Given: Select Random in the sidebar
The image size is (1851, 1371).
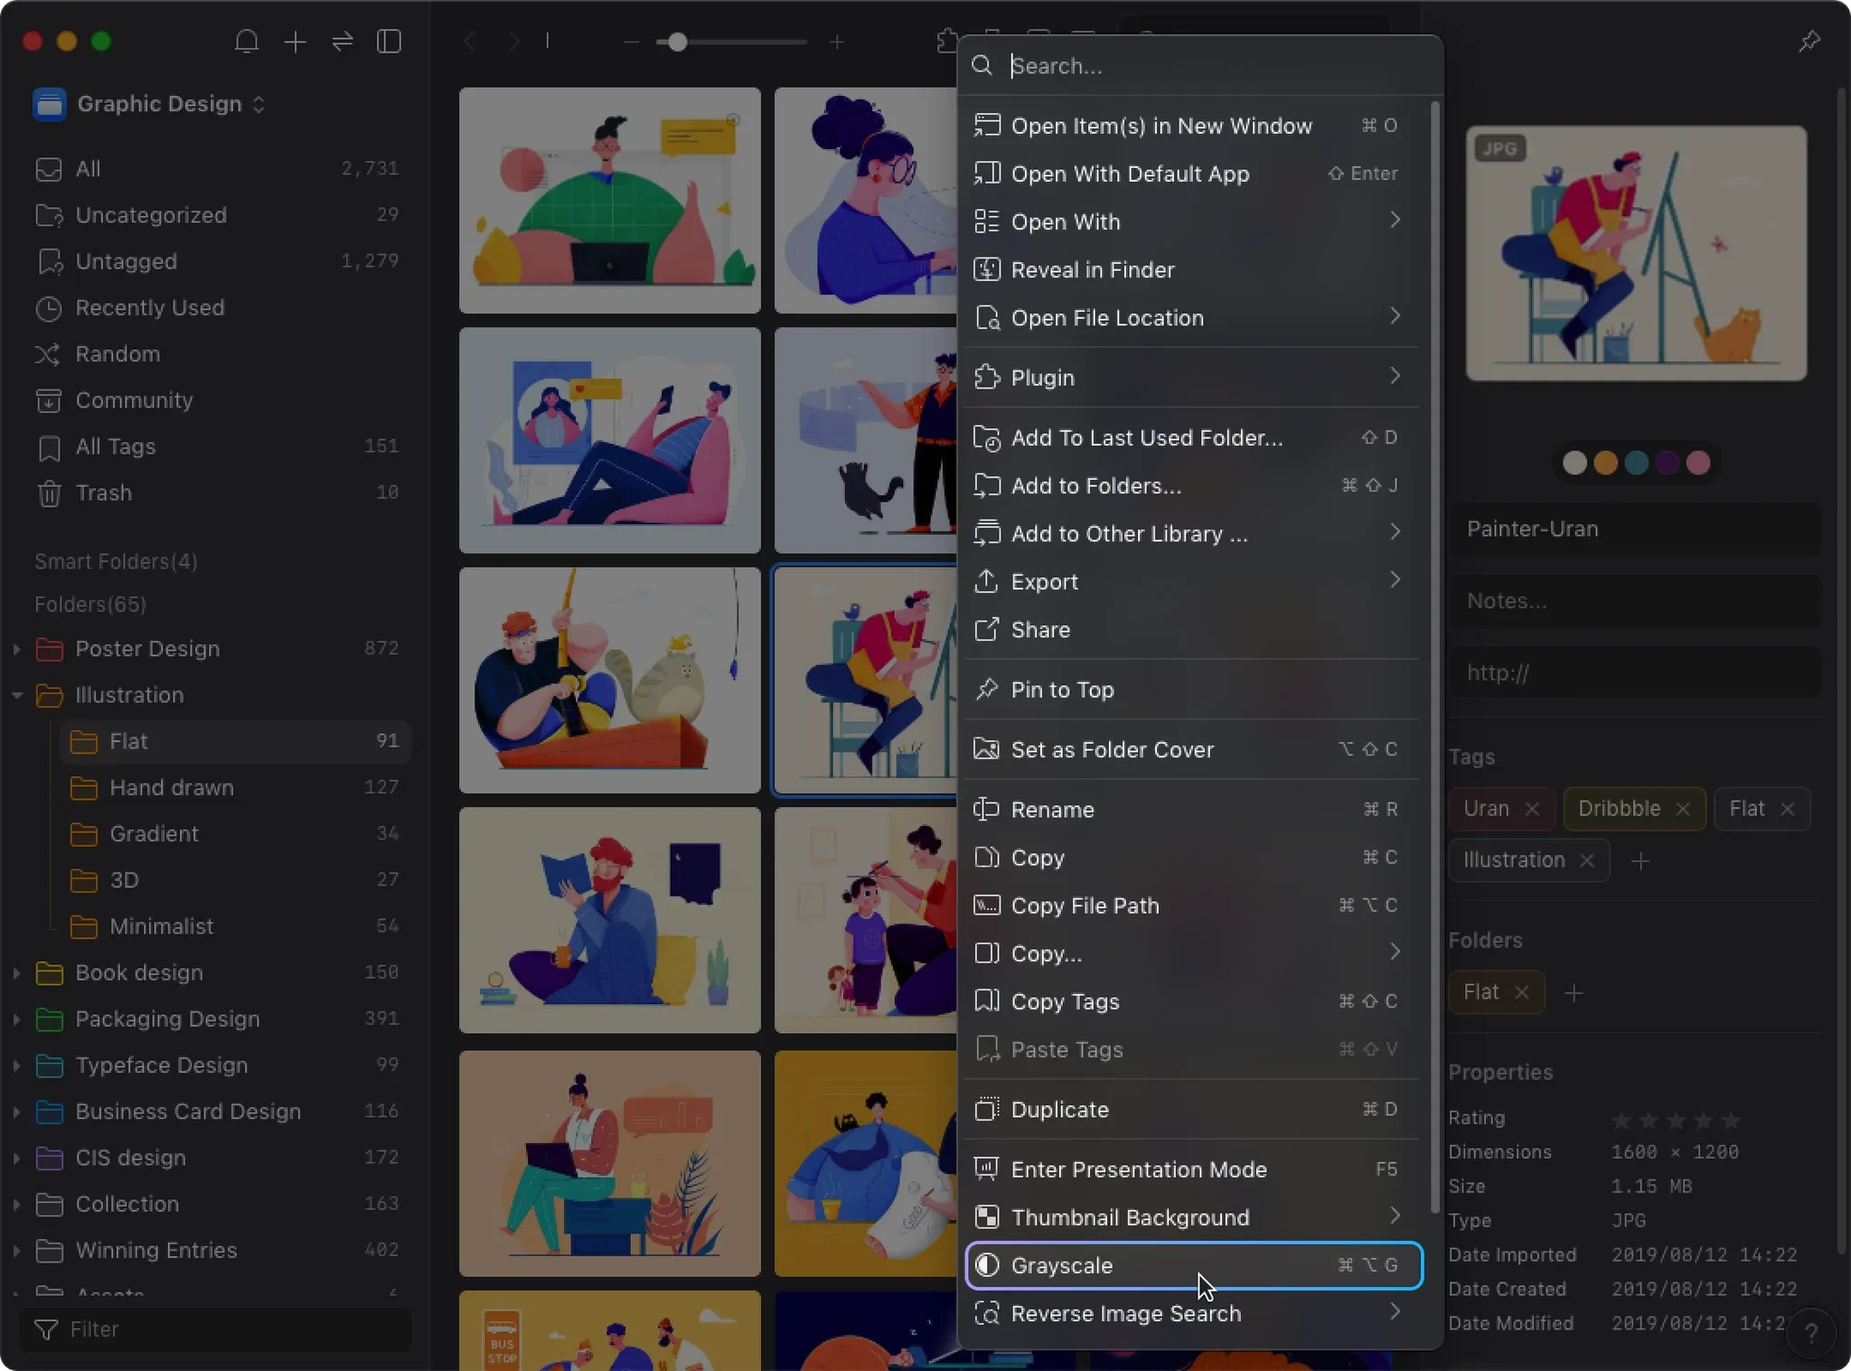Looking at the screenshot, I should click(x=217, y=353).
